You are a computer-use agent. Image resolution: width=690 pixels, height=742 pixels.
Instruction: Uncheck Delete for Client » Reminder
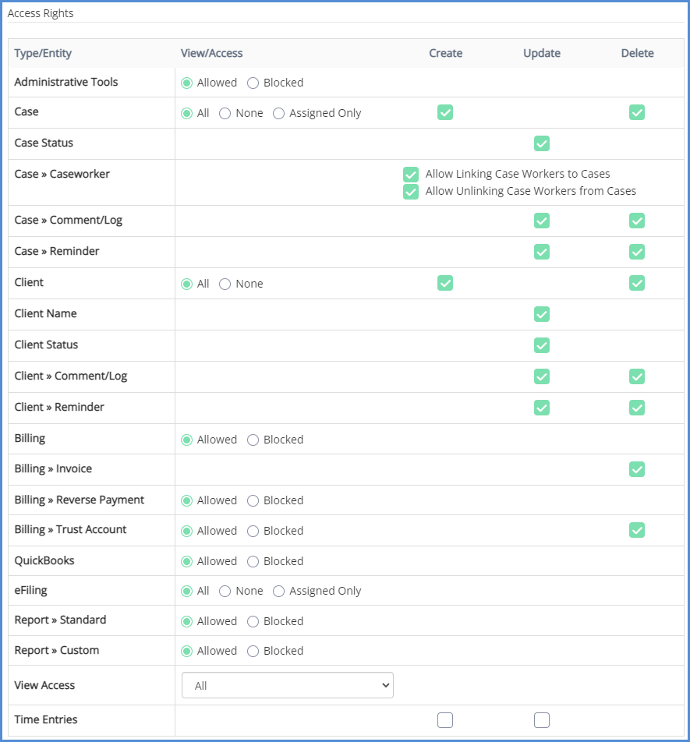(637, 408)
